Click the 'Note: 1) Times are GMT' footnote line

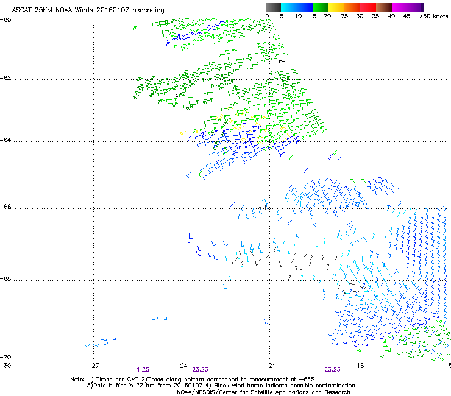(x=193, y=380)
